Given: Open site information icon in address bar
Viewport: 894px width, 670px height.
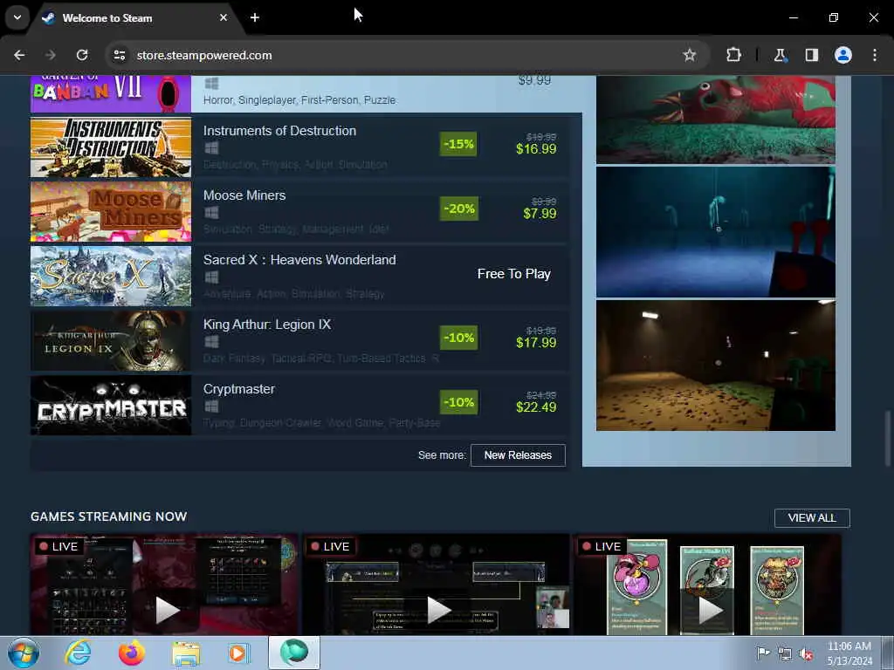Looking at the screenshot, I should (119, 55).
